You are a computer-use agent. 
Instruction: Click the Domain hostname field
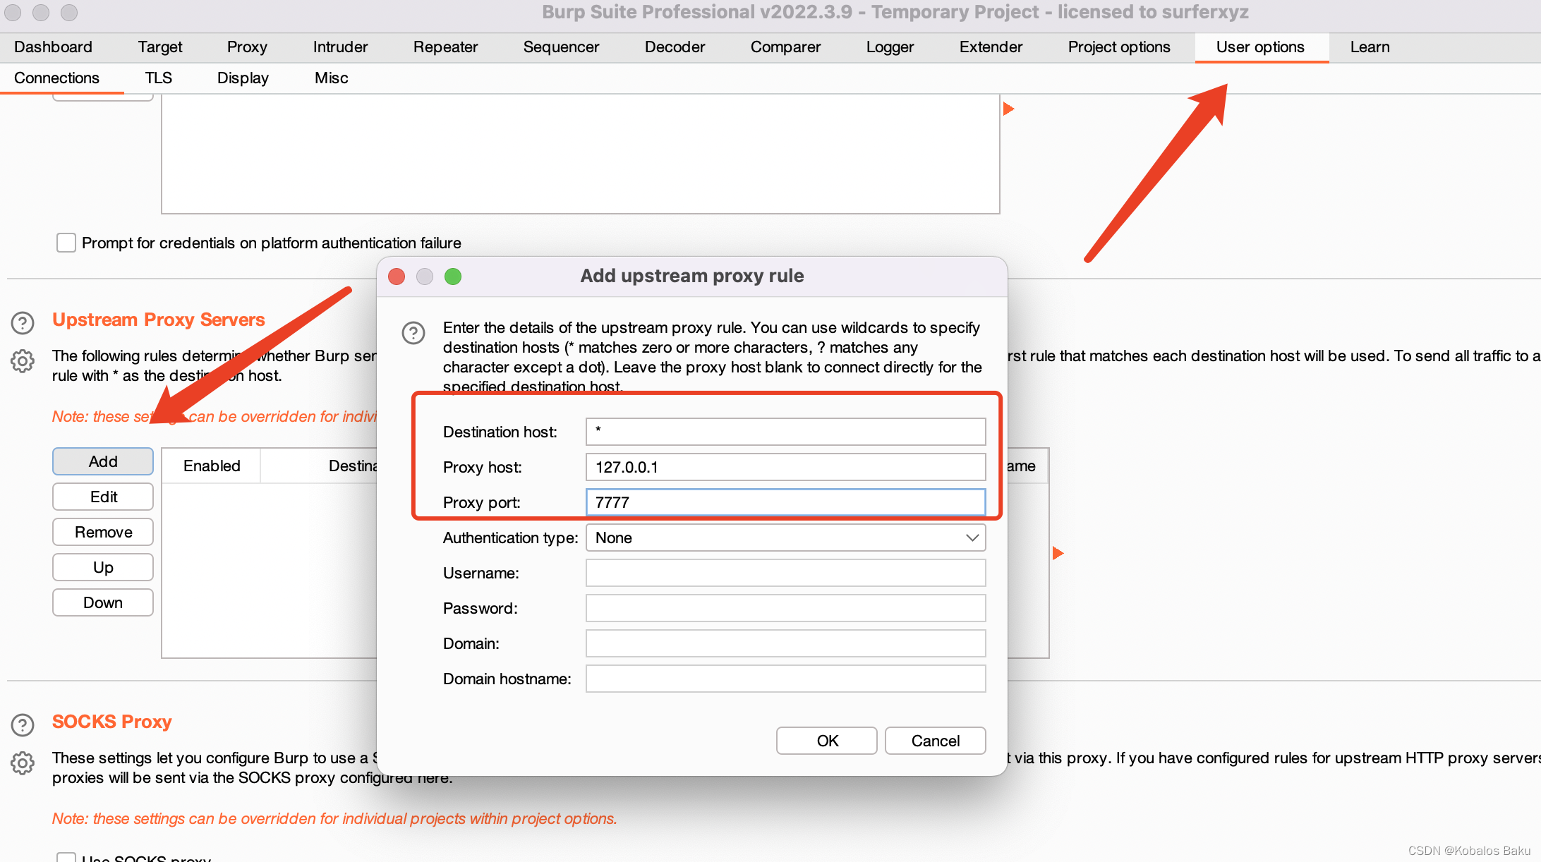[x=785, y=679]
